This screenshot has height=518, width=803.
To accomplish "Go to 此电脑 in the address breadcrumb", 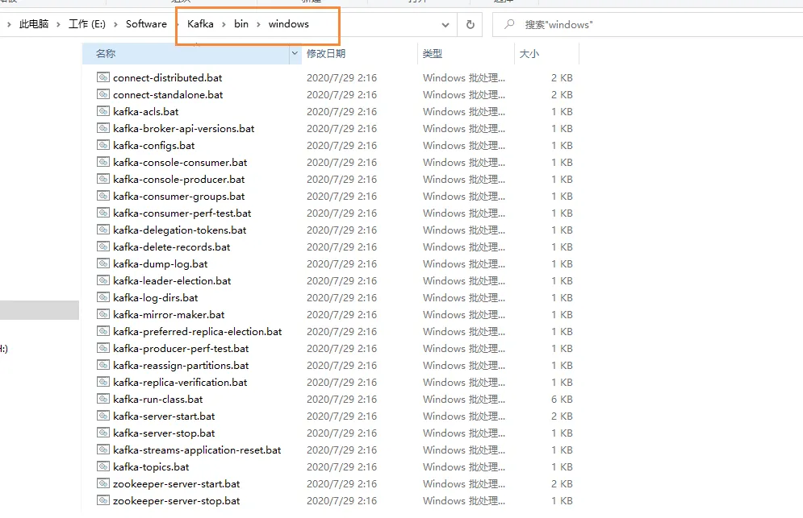I will [x=34, y=24].
